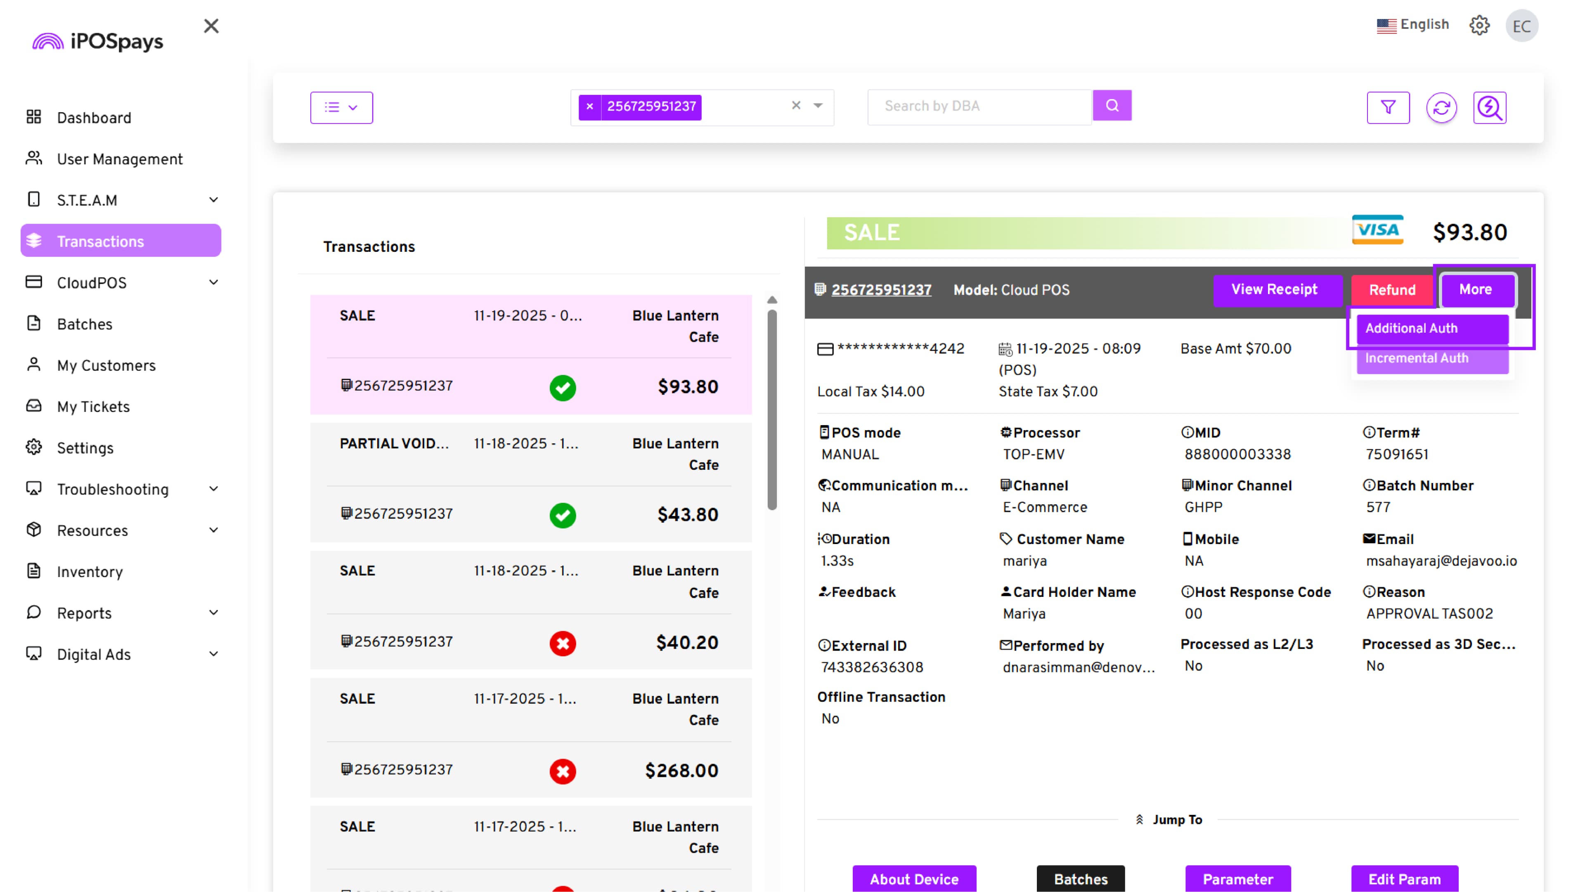
Task: Clear all selected terminal IDs
Action: click(795, 106)
